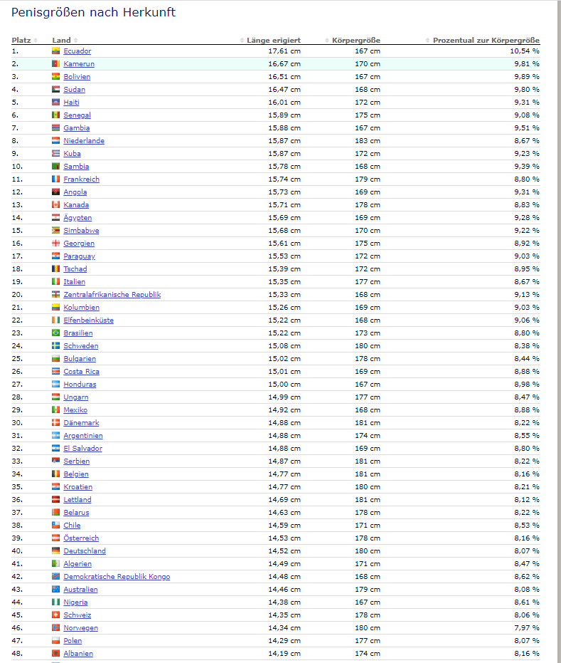Click the Brazil flag next to Brasilien
This screenshot has width=561, height=663.
[55, 333]
